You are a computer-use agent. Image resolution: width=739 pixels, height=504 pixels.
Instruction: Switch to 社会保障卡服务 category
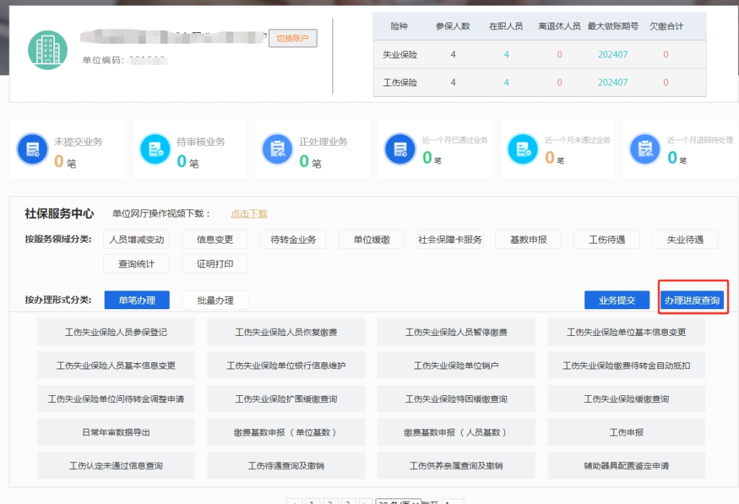[450, 239]
